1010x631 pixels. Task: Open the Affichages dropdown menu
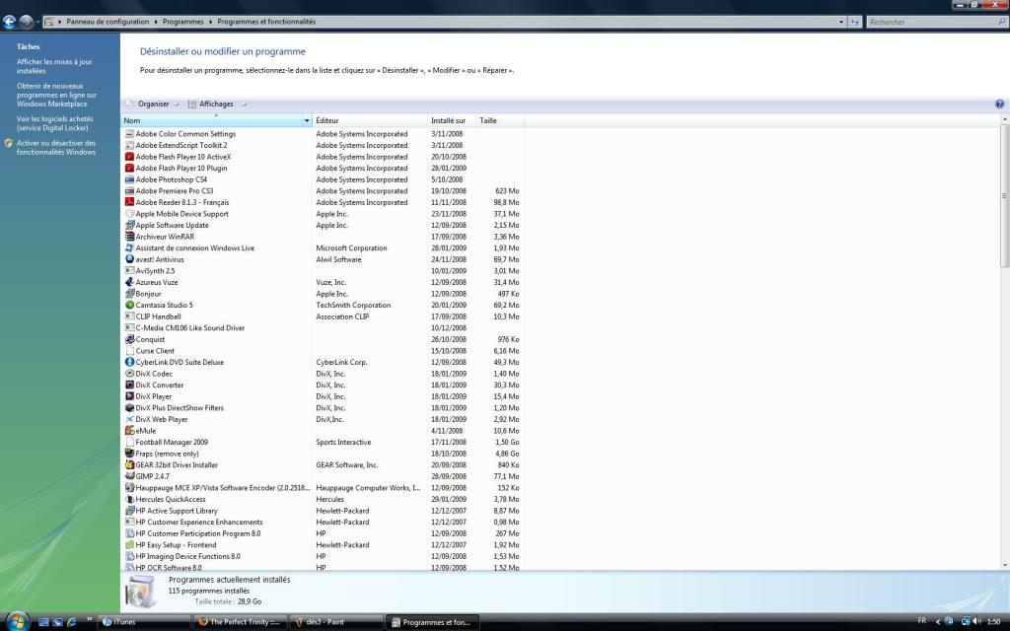217,104
